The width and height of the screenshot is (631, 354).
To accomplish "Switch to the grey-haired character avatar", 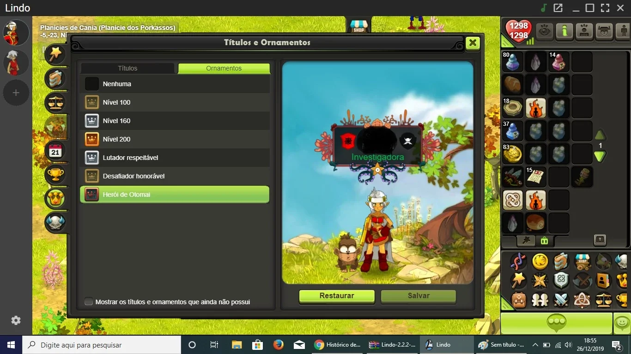I will point(16,63).
